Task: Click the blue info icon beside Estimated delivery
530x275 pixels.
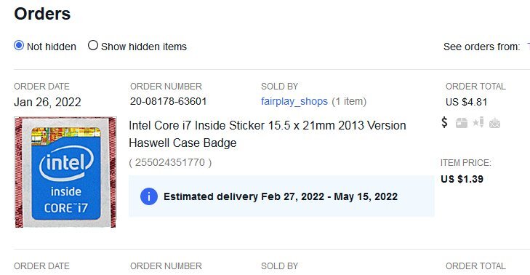Action: [x=149, y=196]
